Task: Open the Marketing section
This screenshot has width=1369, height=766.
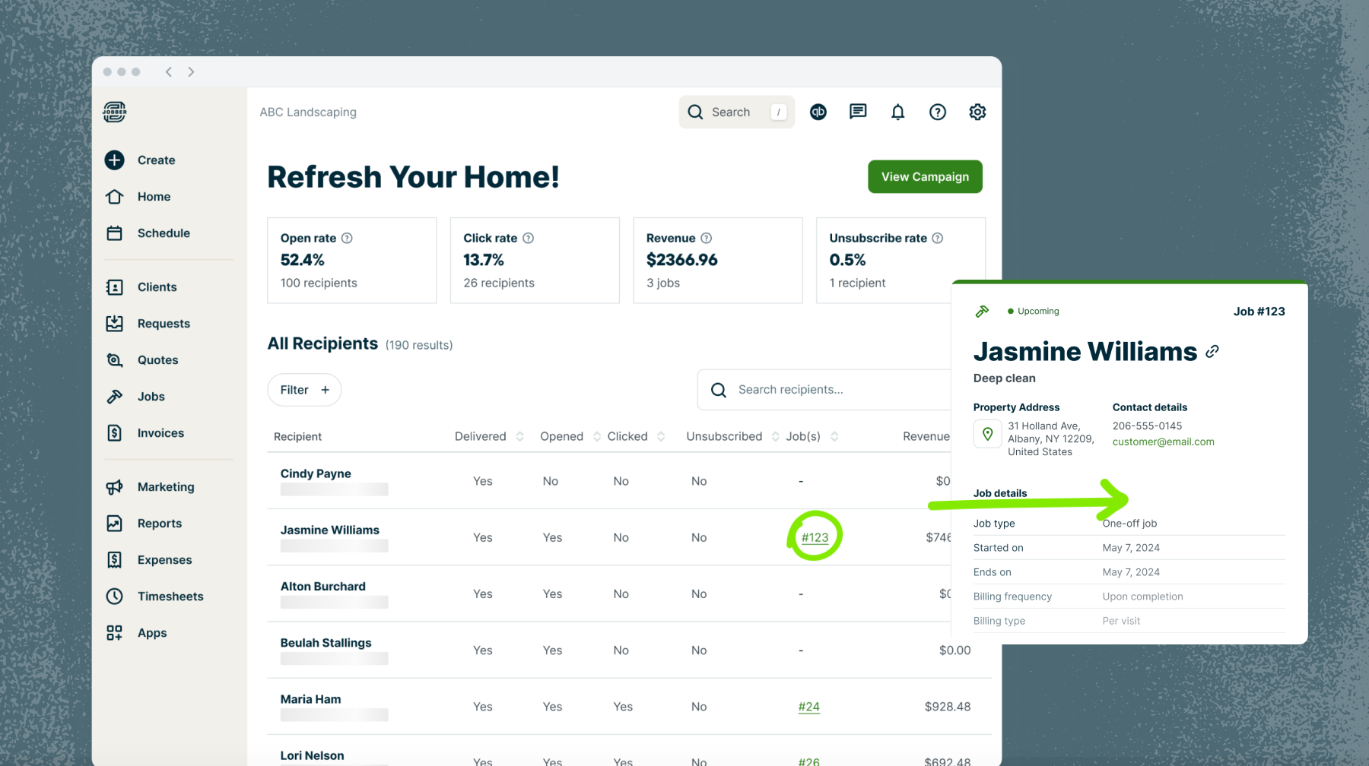Action: tap(166, 487)
